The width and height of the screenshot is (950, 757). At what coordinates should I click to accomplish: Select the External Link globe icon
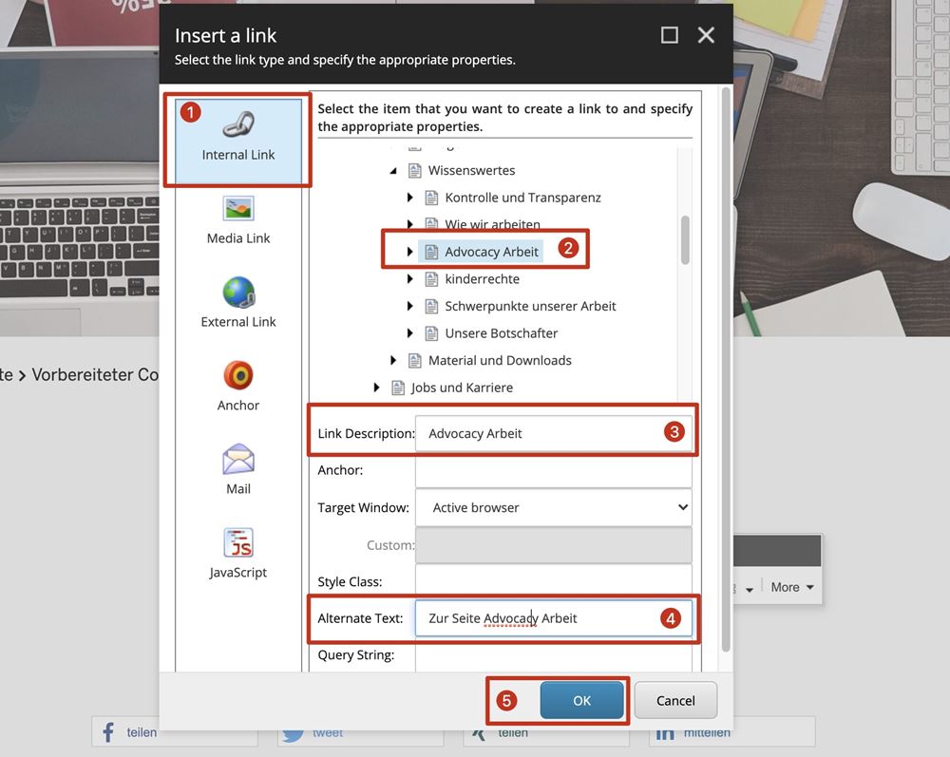pos(238,292)
